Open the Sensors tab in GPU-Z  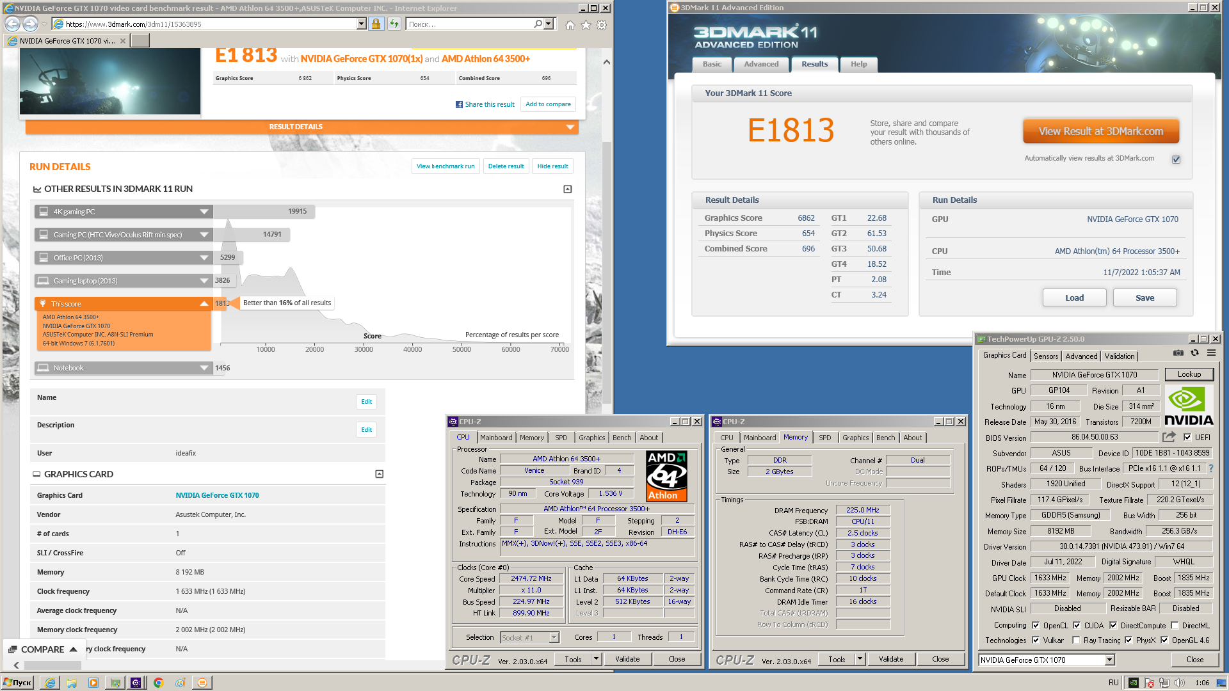[x=1045, y=356]
